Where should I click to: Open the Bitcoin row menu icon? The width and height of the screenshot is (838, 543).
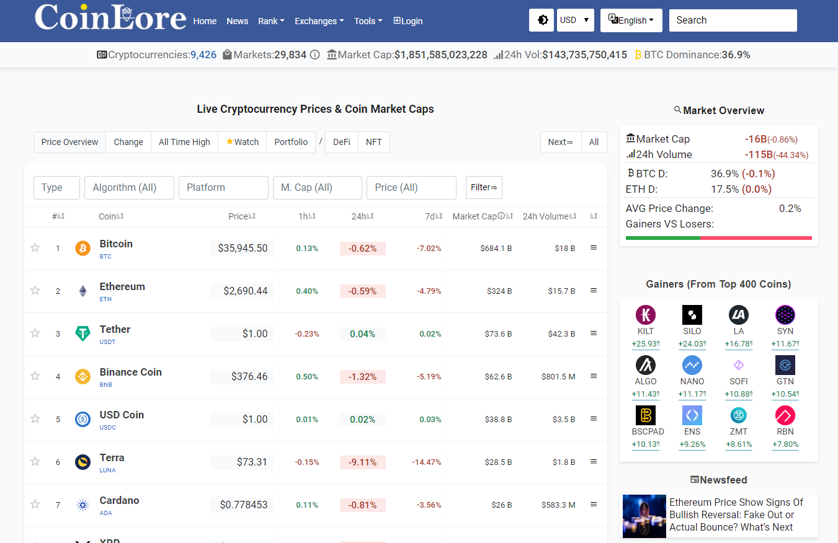(x=594, y=248)
